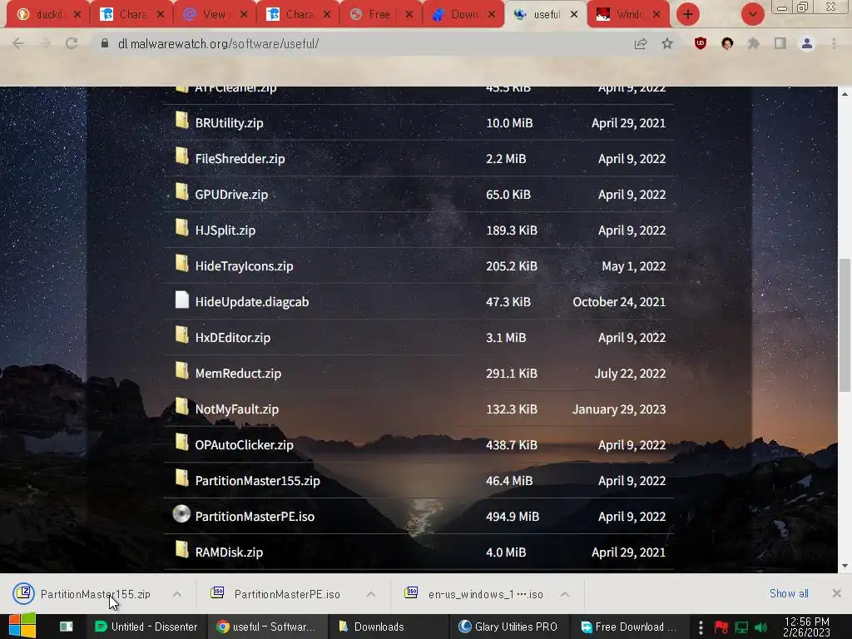The width and height of the screenshot is (852, 639).
Task: Download PartitionMaster155.zip from the list
Action: click(x=258, y=481)
